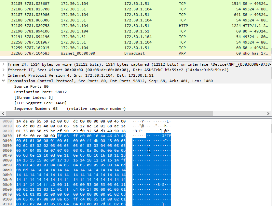This screenshot has width=272, height=206.
Task: Click the right arrow of the horizontal scrollbar
Action: coord(268,113)
